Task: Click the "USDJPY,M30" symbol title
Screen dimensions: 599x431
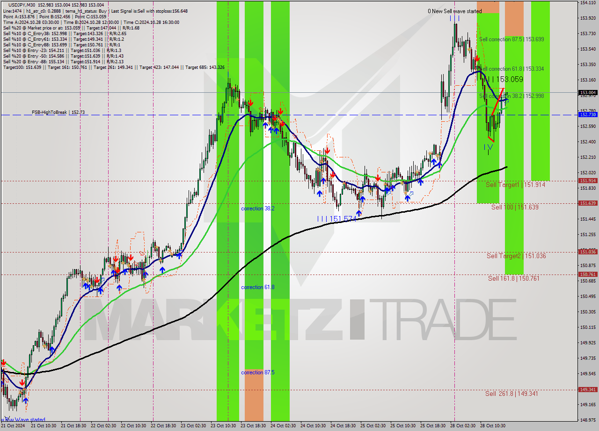Action: tap(22, 5)
